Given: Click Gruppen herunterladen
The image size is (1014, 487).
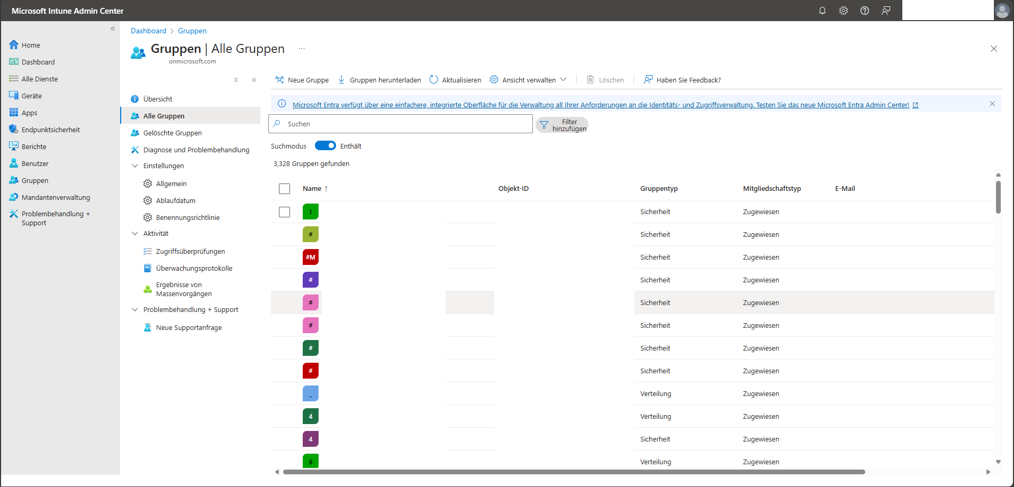Looking at the screenshot, I should (379, 80).
